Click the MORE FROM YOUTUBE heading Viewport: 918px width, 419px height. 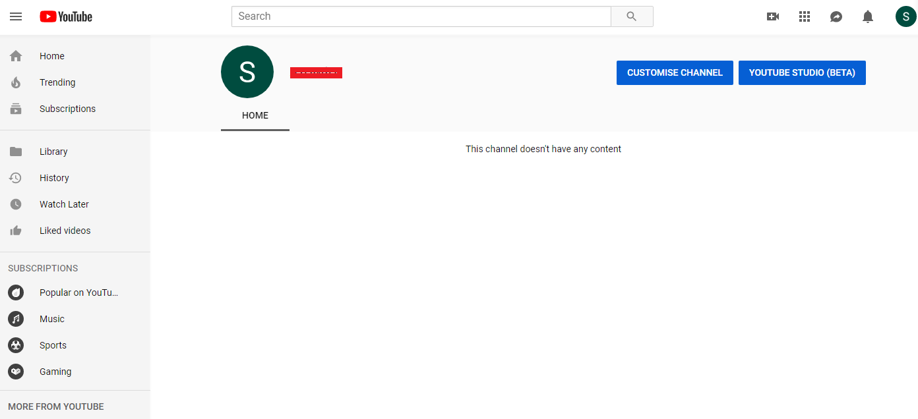coord(56,406)
